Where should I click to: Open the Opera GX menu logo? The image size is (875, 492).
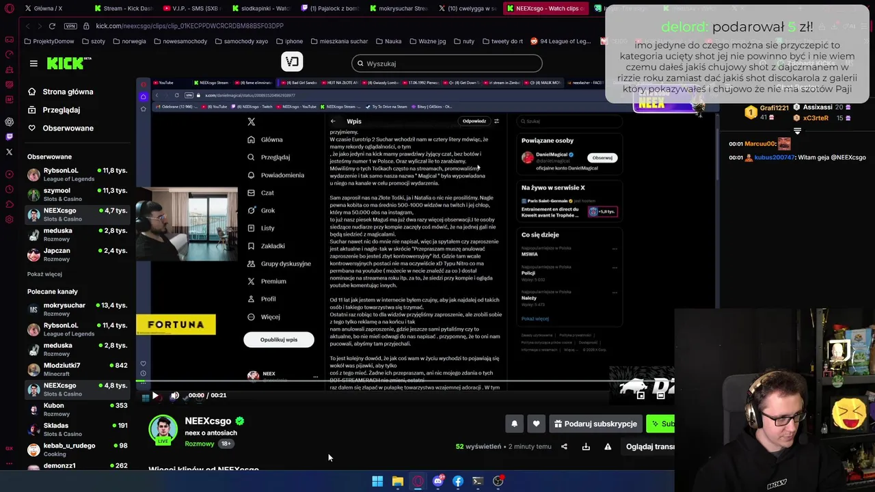pyautogui.click(x=9, y=8)
